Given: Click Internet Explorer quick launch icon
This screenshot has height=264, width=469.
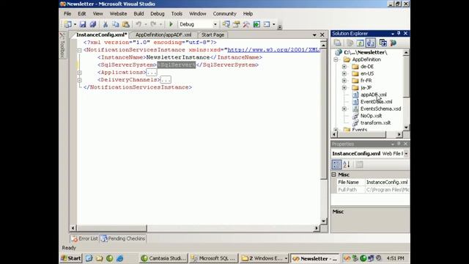Looking at the screenshot, I should coord(119,258).
